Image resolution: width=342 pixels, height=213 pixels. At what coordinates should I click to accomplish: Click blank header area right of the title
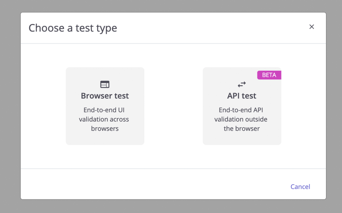211,28
